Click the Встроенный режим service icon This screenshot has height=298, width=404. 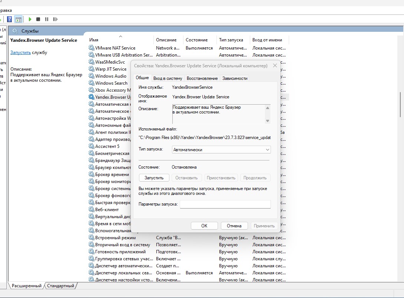[x=91, y=237]
